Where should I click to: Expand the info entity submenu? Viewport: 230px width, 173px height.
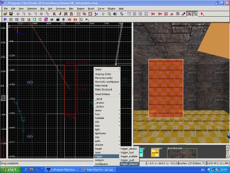(107, 122)
